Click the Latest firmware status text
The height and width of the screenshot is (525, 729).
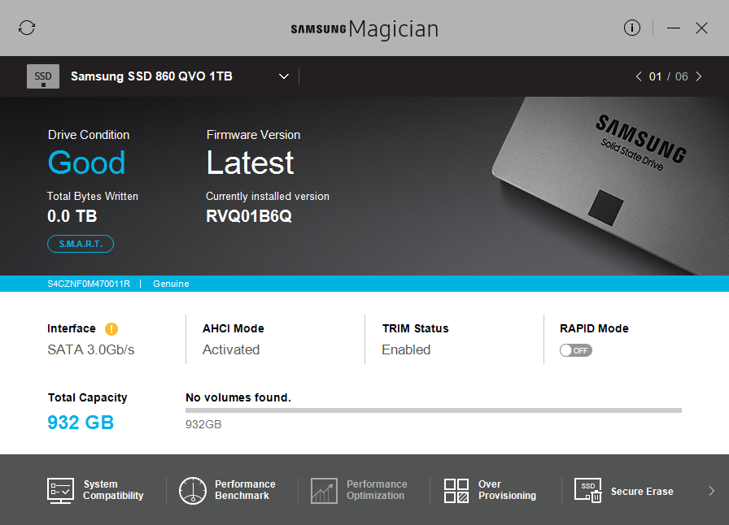point(250,163)
